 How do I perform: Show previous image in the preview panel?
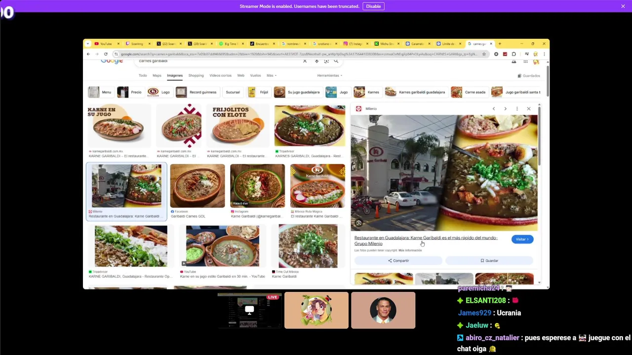[493, 108]
